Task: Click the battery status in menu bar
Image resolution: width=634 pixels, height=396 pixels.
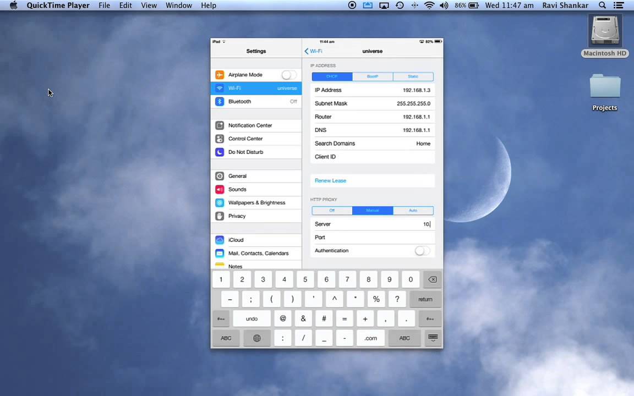Action: (467, 5)
